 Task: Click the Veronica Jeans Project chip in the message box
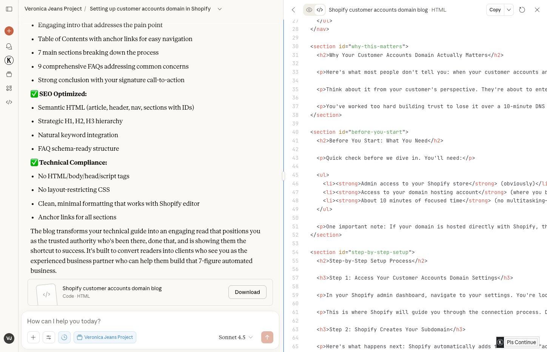(105, 337)
